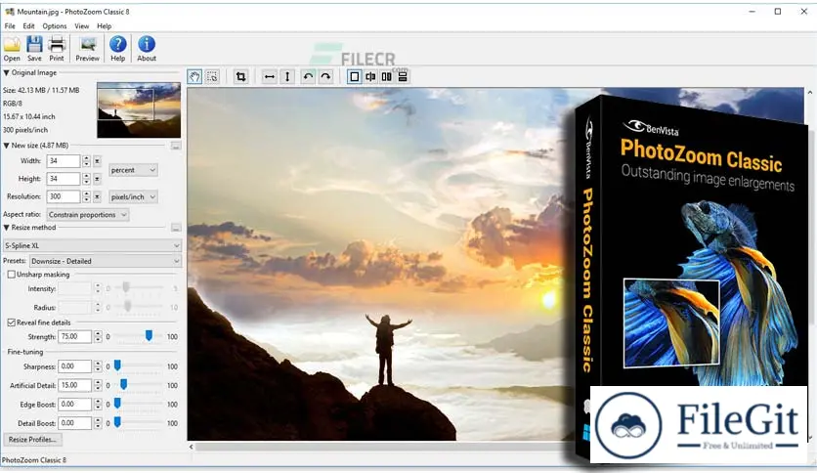Open the pixels/inch resolution units dropdown
Image resolution: width=817 pixels, height=473 pixels.
pyautogui.click(x=133, y=196)
